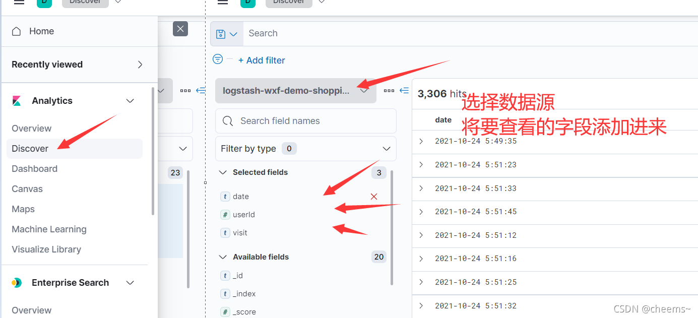The width and height of the screenshot is (698, 318).
Task: Open Overview under Enterprise Search
Action: click(32, 310)
